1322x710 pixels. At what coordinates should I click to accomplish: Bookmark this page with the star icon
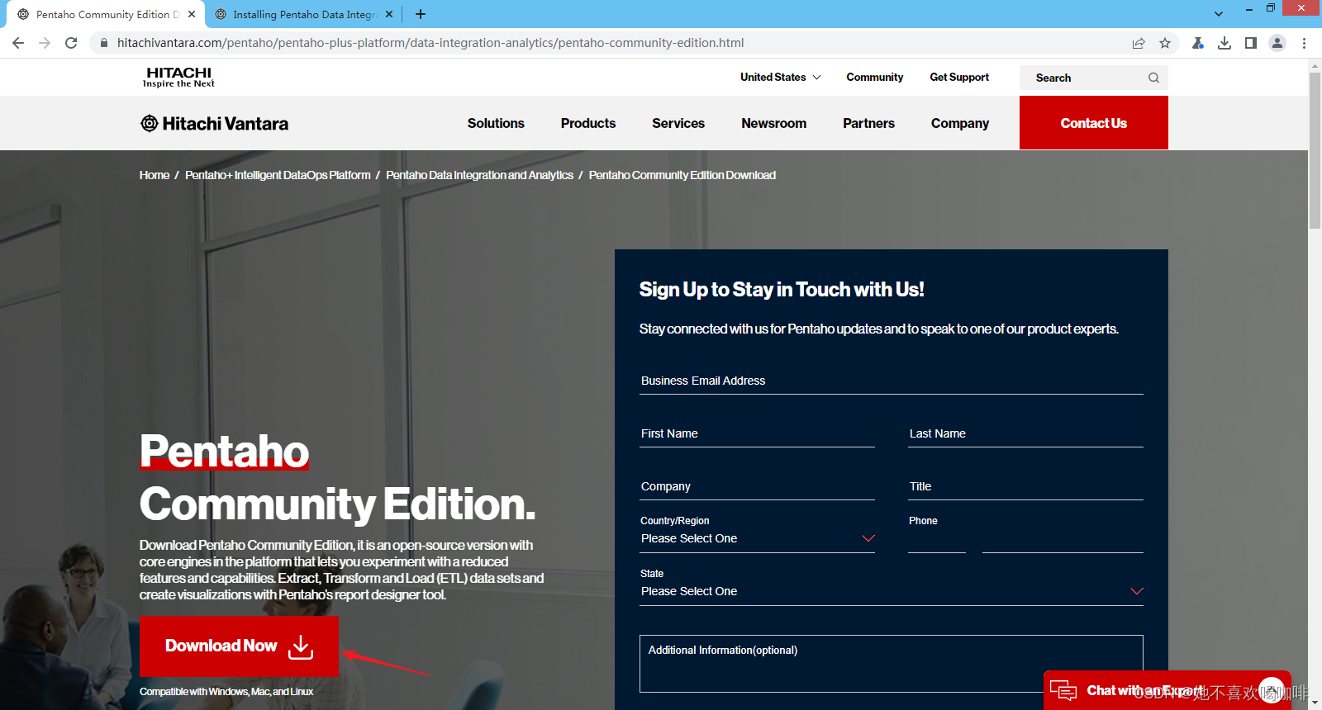click(x=1165, y=43)
